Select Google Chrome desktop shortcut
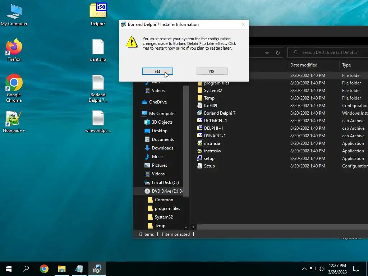Image resolution: width=368 pixels, height=276 pixels. [14, 88]
